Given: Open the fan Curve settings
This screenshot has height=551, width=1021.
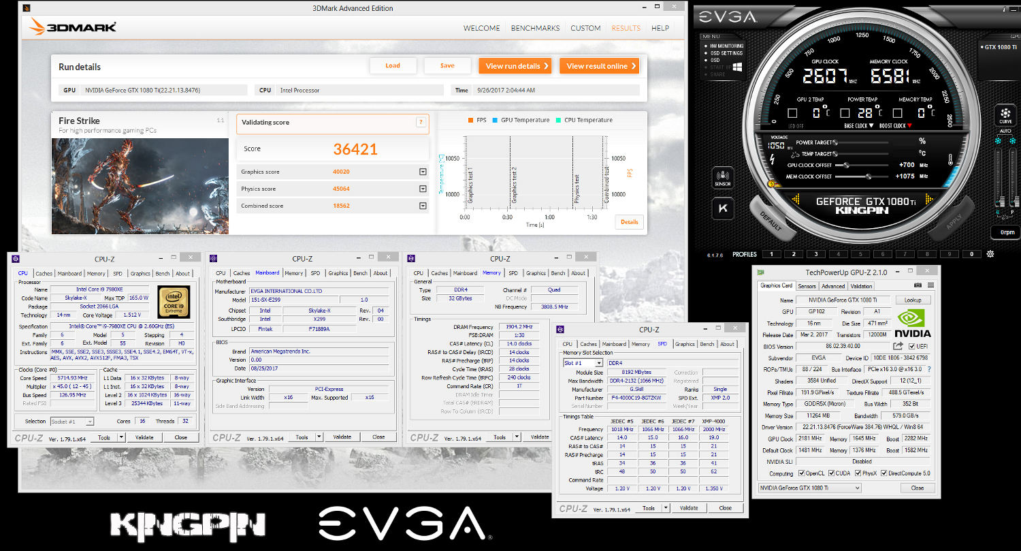Looking at the screenshot, I should click(1005, 114).
